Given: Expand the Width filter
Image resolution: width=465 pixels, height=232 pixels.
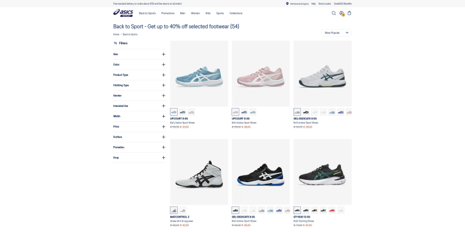Looking at the screenshot, I should click(139, 117).
